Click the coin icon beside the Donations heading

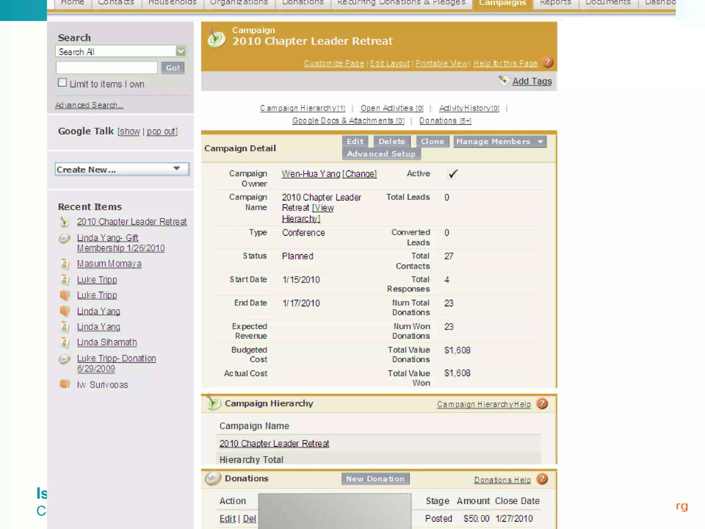coord(212,478)
